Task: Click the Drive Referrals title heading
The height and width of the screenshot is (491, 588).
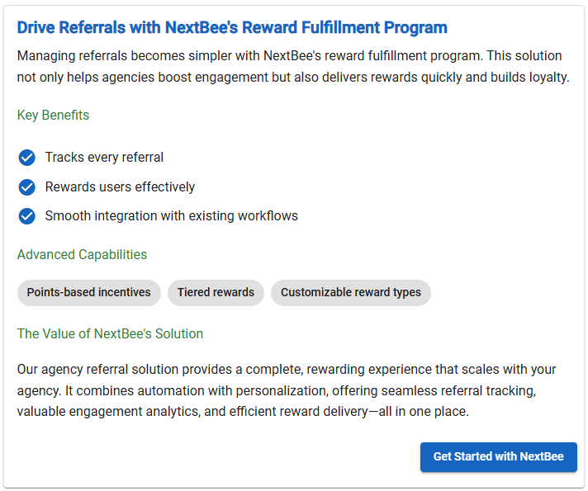Action: (232, 27)
